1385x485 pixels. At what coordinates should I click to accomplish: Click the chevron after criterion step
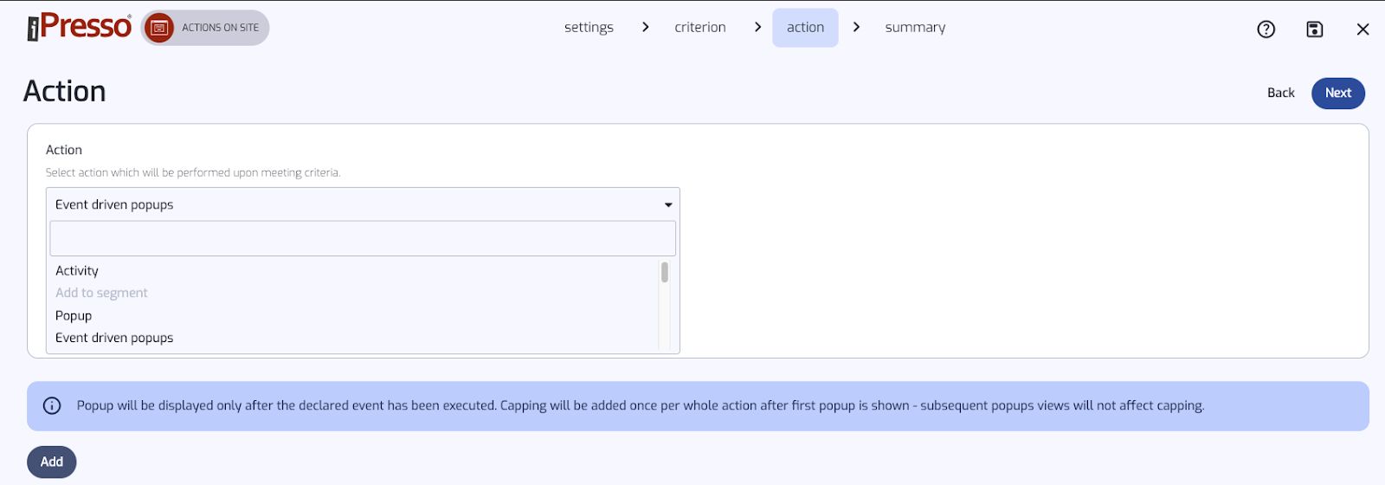point(757,27)
